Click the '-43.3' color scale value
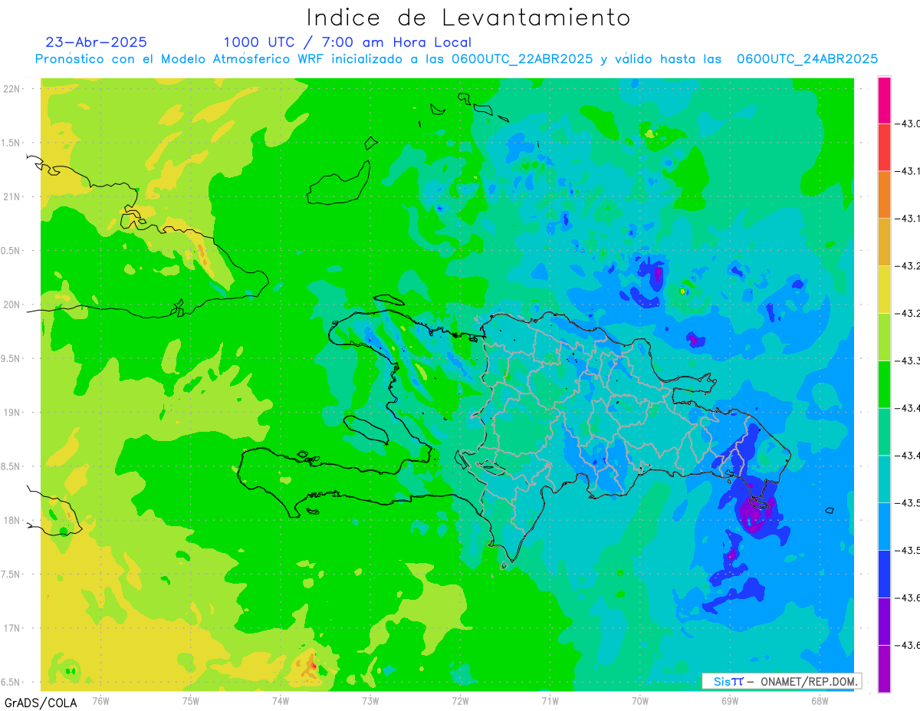 (909, 360)
